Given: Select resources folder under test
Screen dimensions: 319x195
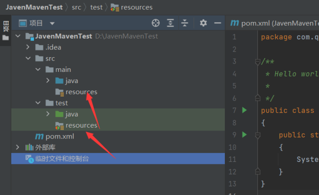Looking at the screenshot, I should point(81,125).
